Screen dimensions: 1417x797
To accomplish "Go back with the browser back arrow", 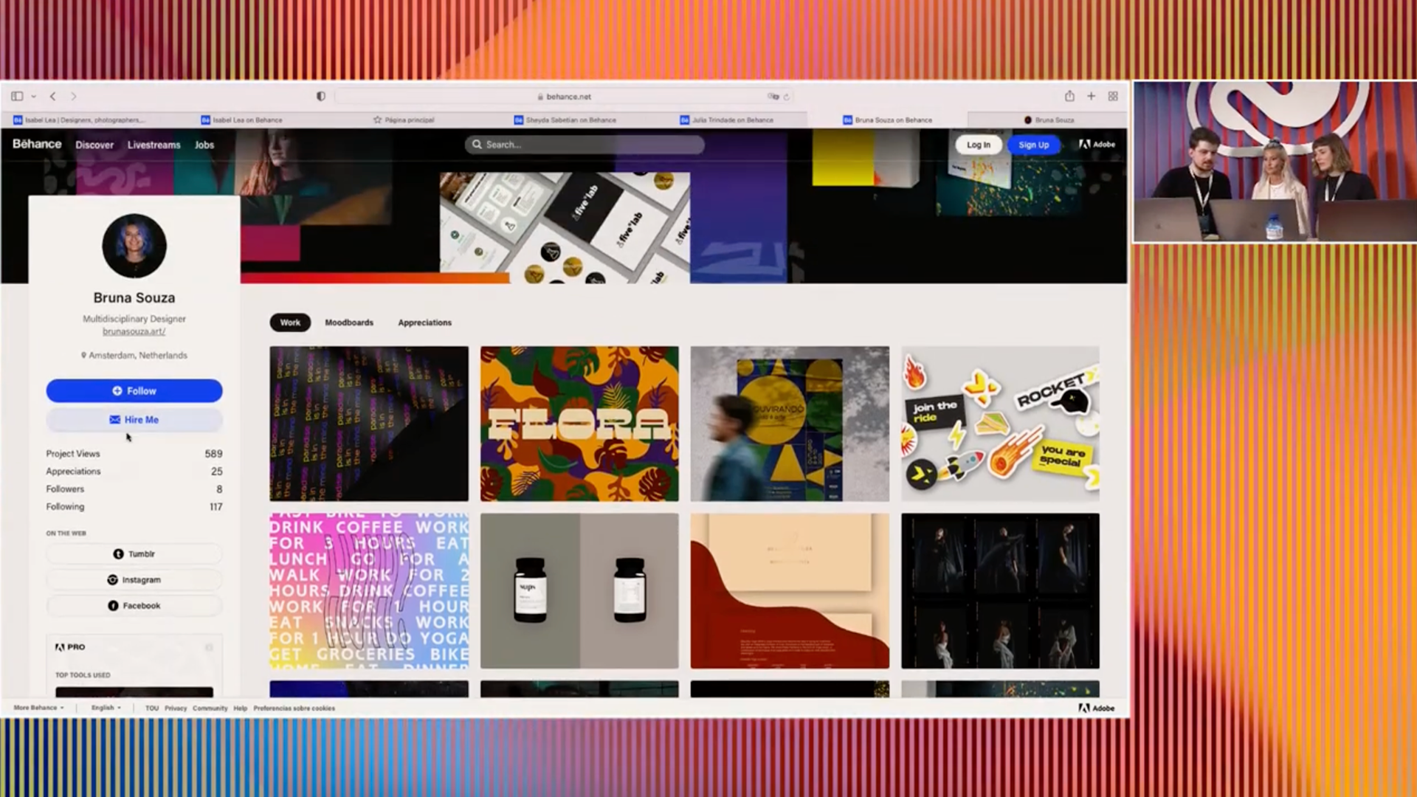I will click(x=53, y=96).
